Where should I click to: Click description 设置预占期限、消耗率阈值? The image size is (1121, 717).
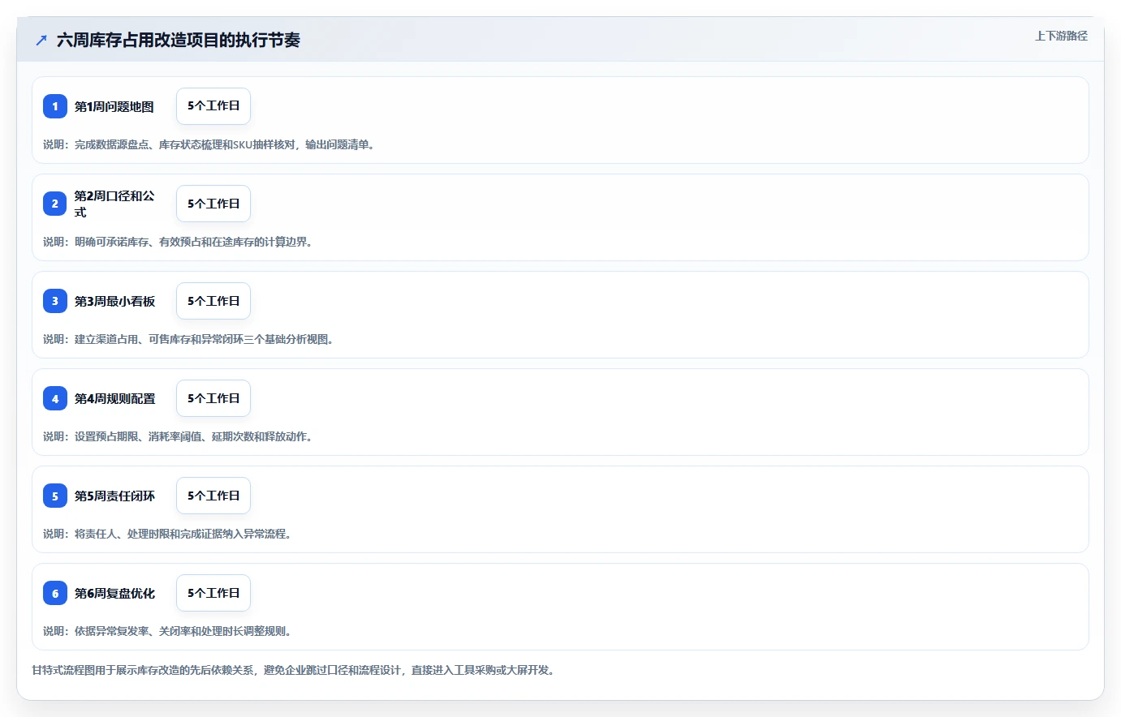pos(178,436)
